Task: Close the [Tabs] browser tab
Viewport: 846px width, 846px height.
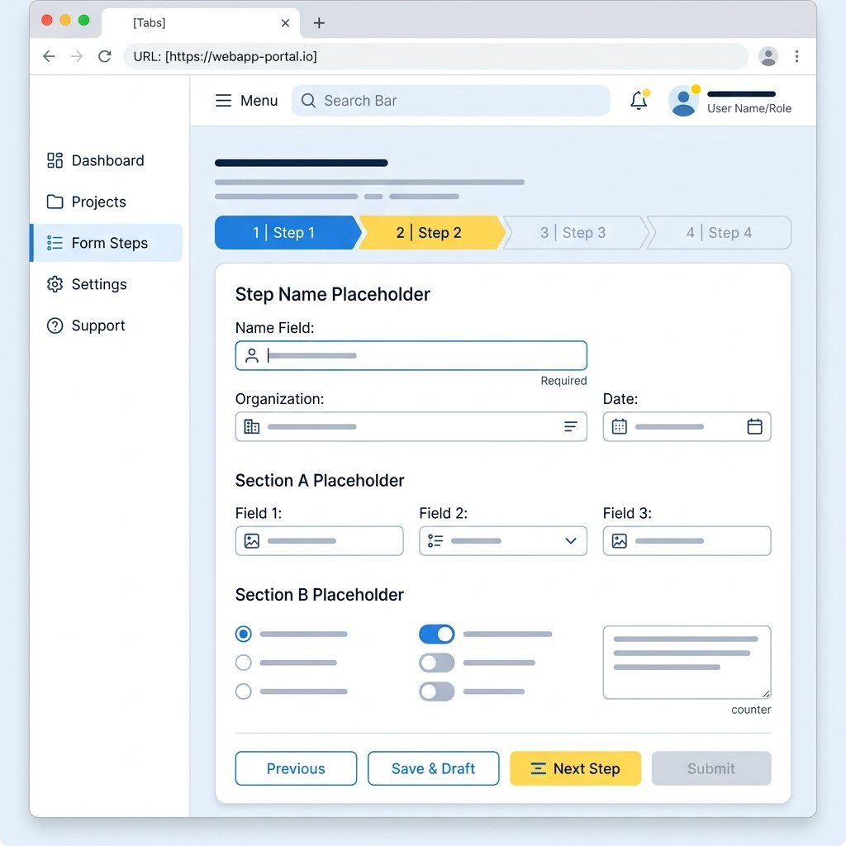Action: pyautogui.click(x=285, y=22)
